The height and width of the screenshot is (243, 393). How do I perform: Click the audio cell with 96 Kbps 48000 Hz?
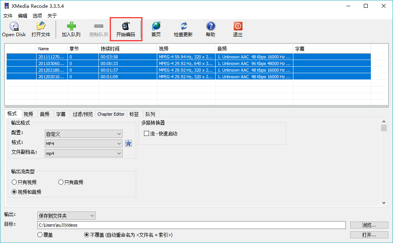[254, 63]
